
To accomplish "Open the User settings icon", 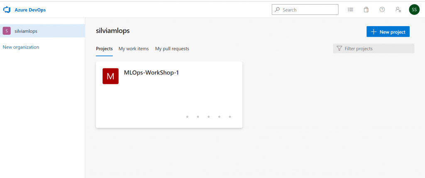I will tap(398, 10).
